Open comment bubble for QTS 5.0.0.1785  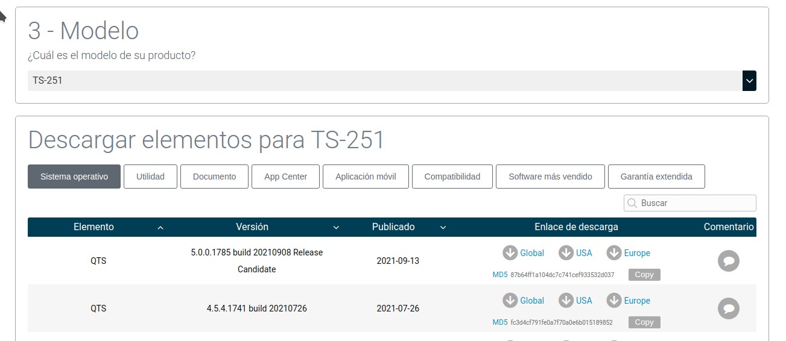tap(728, 261)
